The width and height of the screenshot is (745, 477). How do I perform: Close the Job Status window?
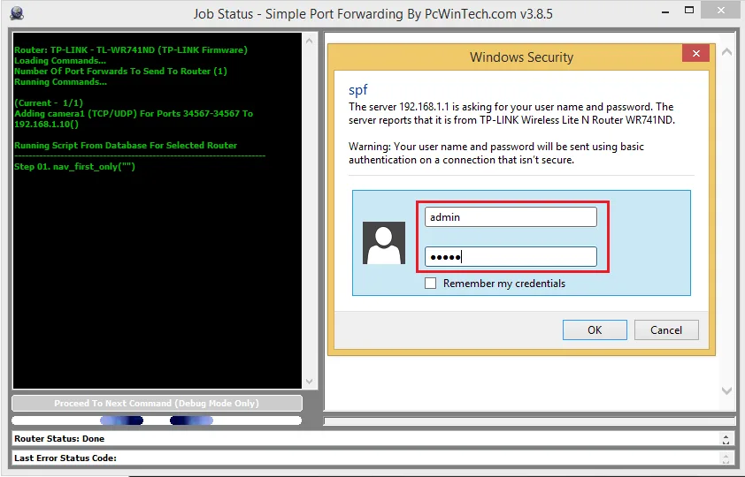point(721,10)
